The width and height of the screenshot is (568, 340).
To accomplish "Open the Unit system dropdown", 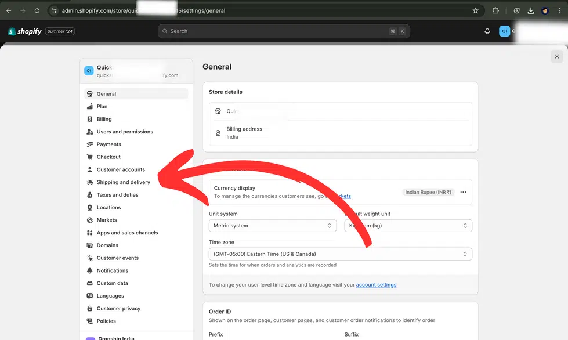I will (273, 225).
